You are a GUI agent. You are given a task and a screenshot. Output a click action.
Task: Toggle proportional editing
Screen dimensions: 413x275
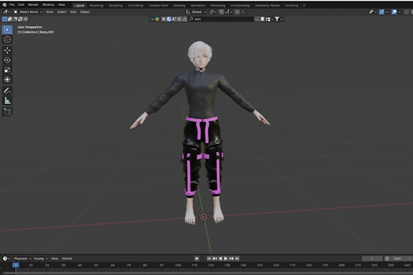(237, 12)
